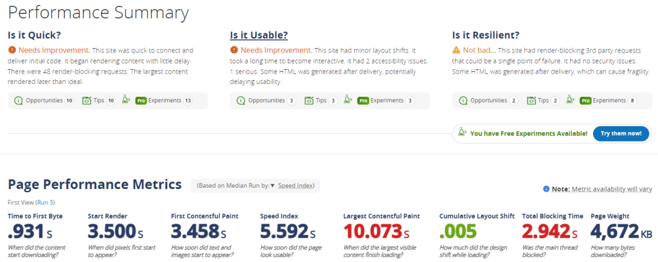The height and width of the screenshot is (262, 658).
Task: Click red warning icon under Is it Usable
Action: 234,50
